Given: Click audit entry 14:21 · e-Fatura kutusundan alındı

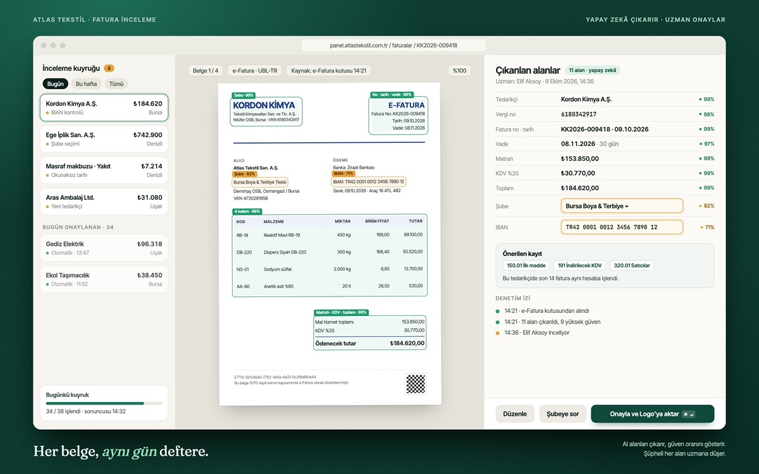Looking at the screenshot, I should pyautogui.click(x=546, y=311).
